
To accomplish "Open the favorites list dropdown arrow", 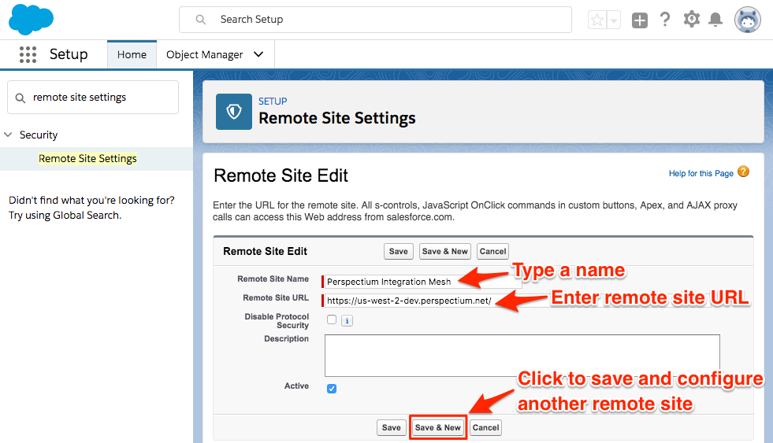I will (x=614, y=20).
